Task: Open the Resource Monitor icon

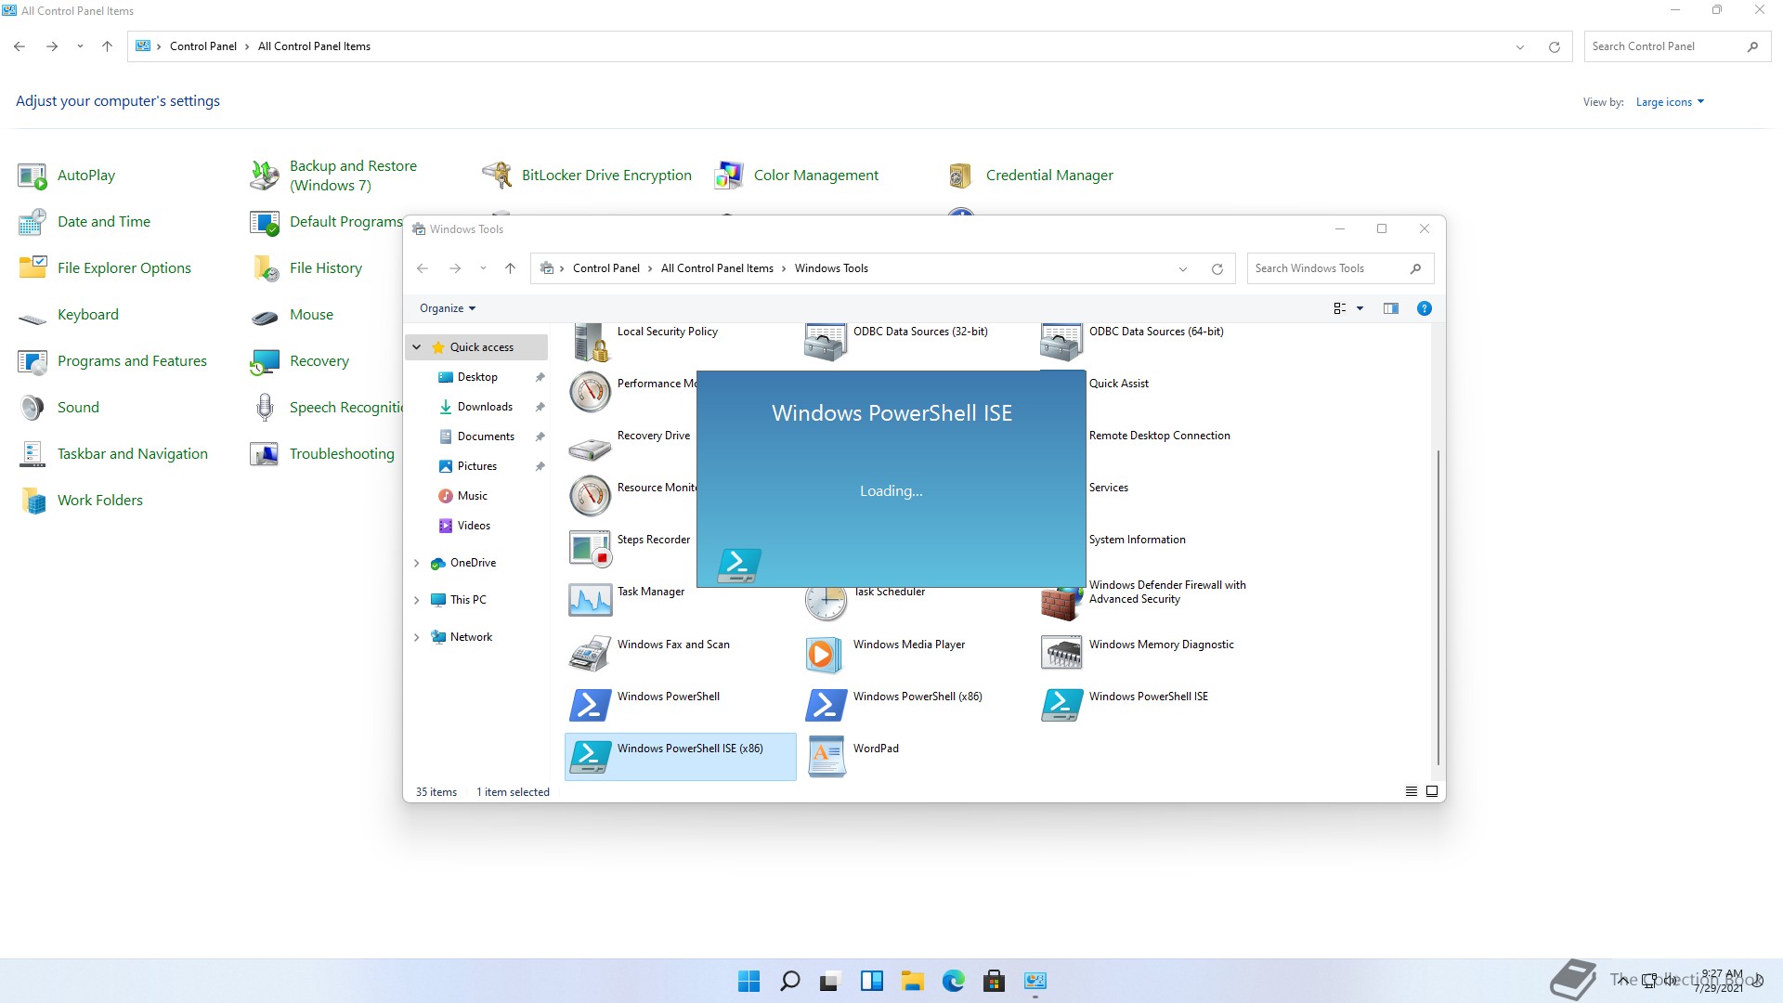Action: pyautogui.click(x=591, y=496)
